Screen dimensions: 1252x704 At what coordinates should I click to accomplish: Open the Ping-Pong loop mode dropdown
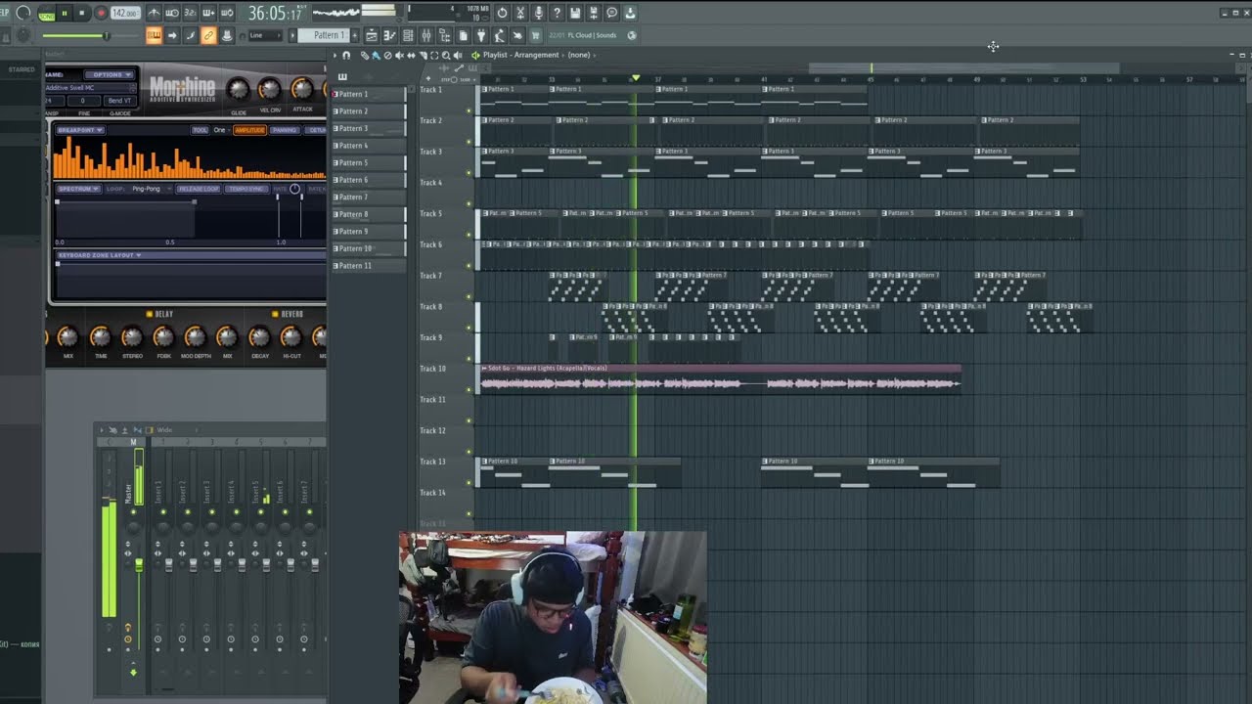[152, 189]
